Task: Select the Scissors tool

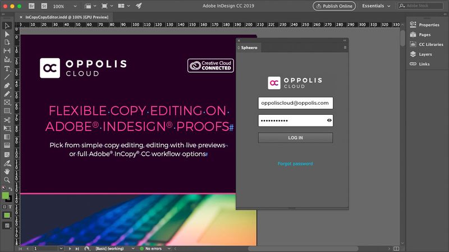Action: (7, 120)
